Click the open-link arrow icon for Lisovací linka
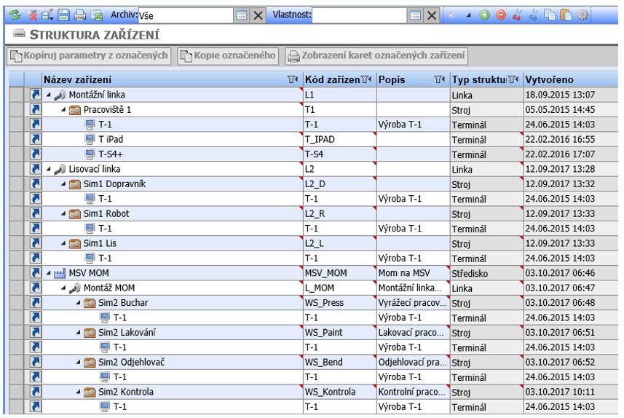 click(x=35, y=169)
